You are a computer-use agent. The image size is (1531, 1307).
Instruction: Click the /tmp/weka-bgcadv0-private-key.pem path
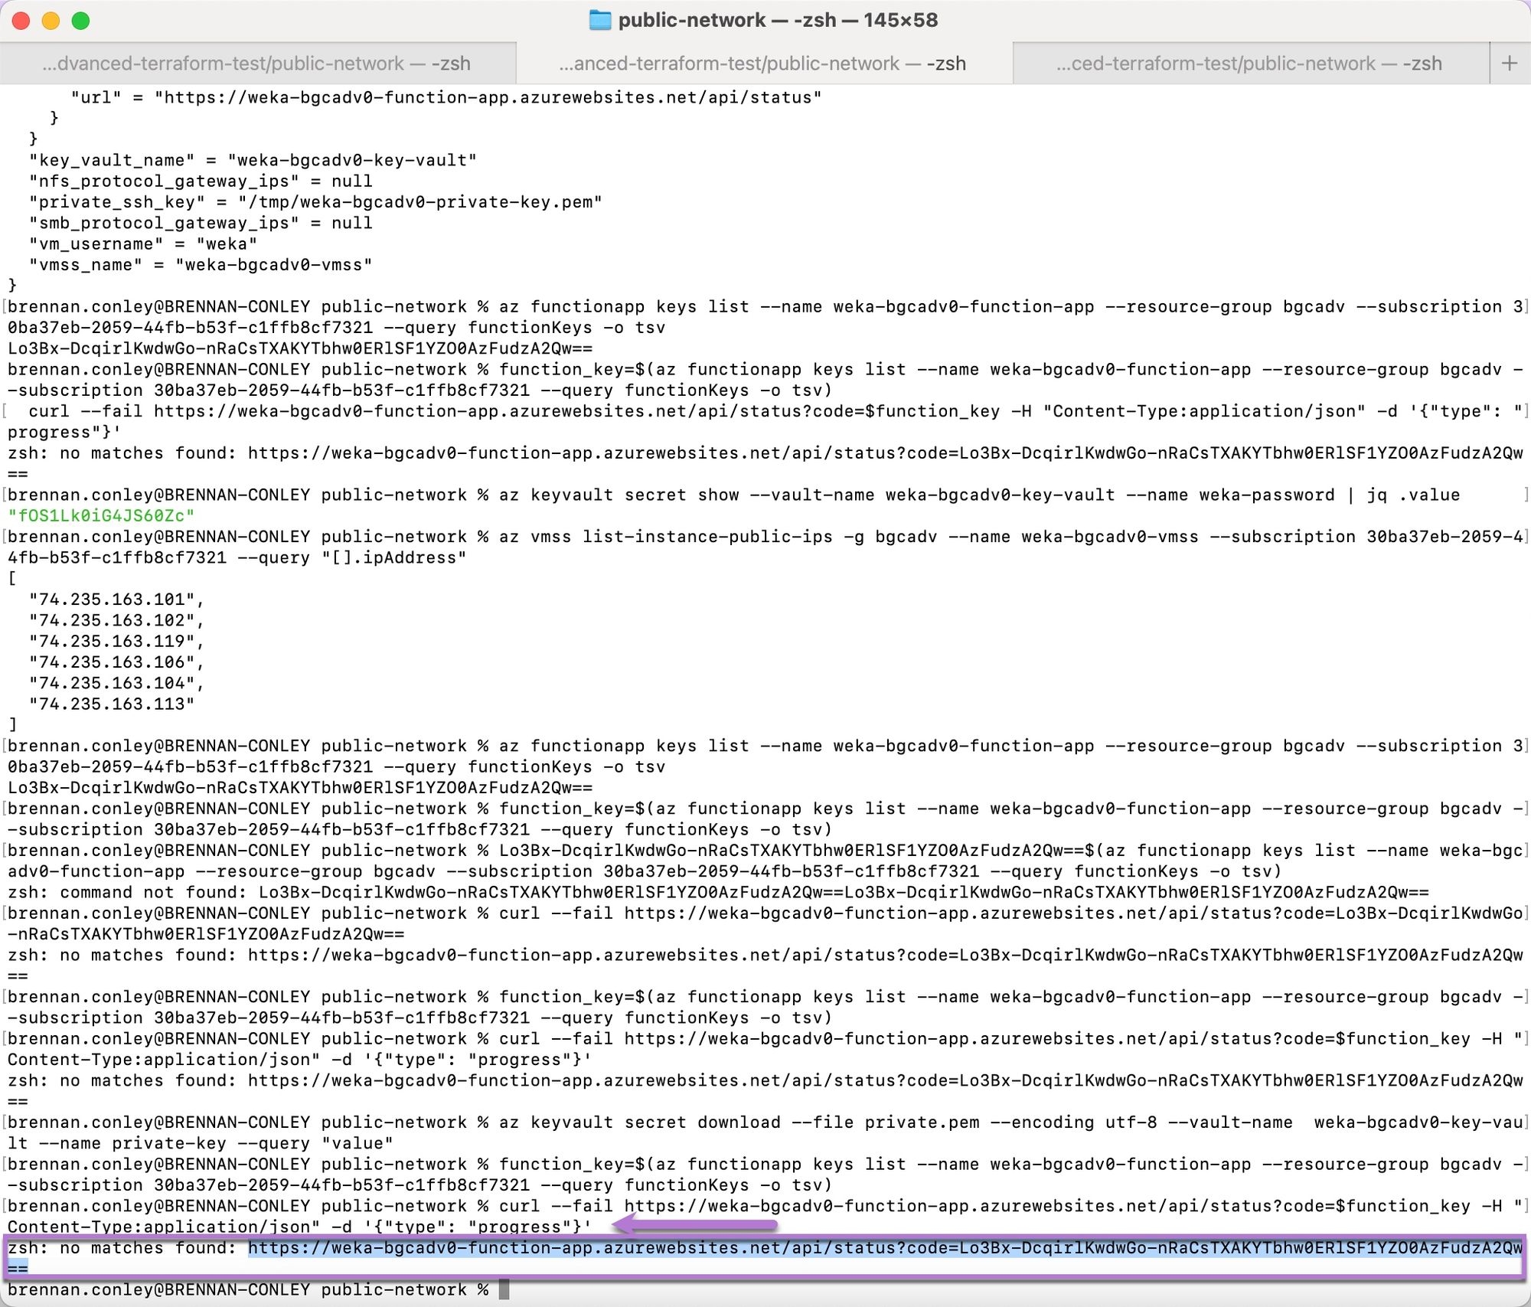(419, 202)
